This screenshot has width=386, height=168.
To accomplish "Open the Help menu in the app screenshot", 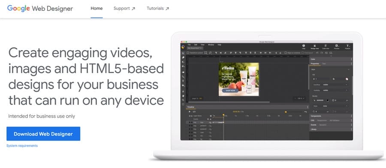I will [219, 45].
